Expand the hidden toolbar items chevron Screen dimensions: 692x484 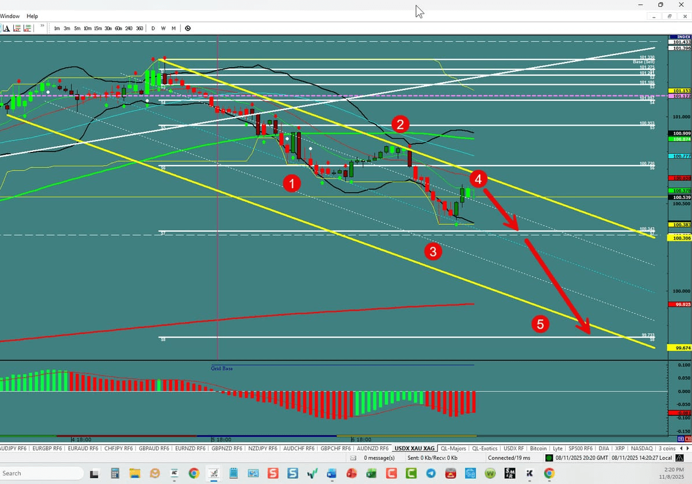click(42, 26)
